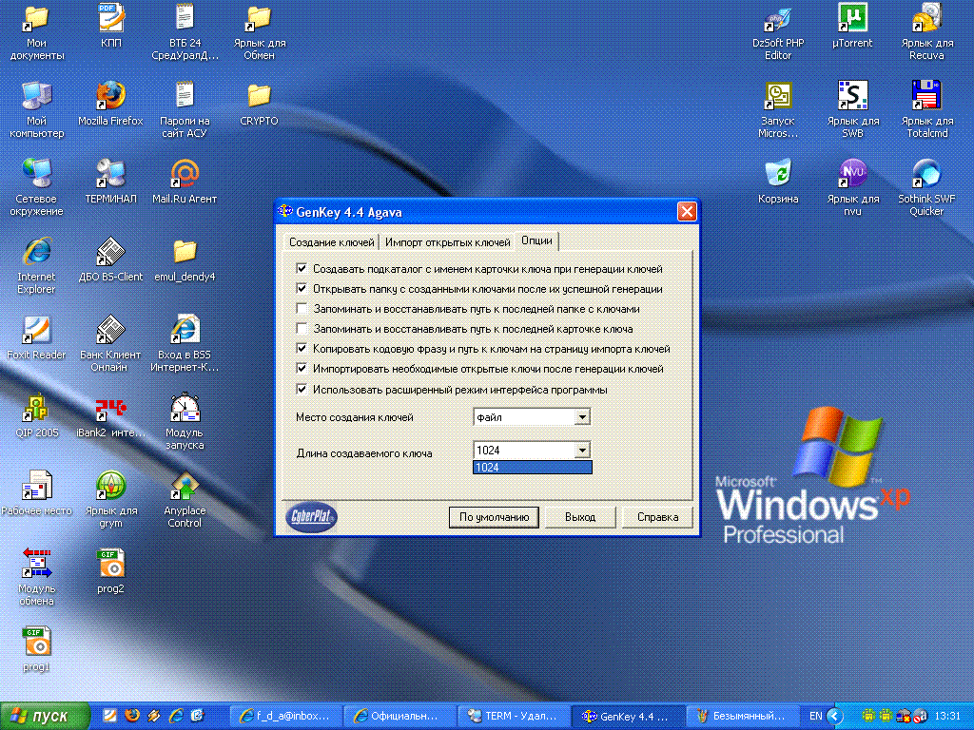
Task: Switch to 'Импорт открытых ключей' tab
Action: [x=447, y=242]
